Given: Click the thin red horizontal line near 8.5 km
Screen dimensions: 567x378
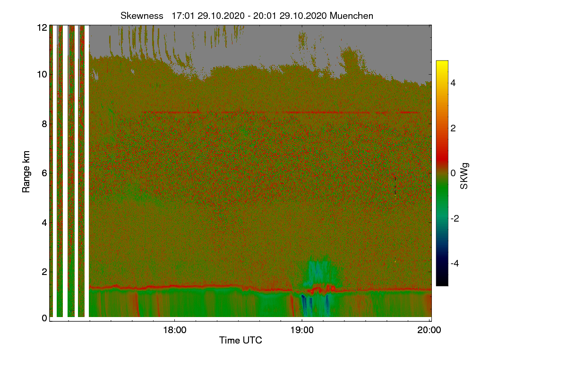Looking at the screenshot, I should (x=280, y=112).
